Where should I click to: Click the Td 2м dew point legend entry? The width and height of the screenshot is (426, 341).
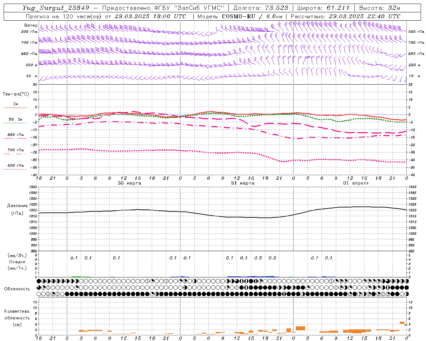coord(16,119)
